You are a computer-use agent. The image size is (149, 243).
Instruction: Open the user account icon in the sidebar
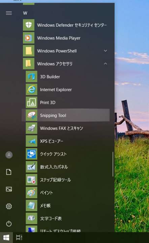(x=9, y=155)
